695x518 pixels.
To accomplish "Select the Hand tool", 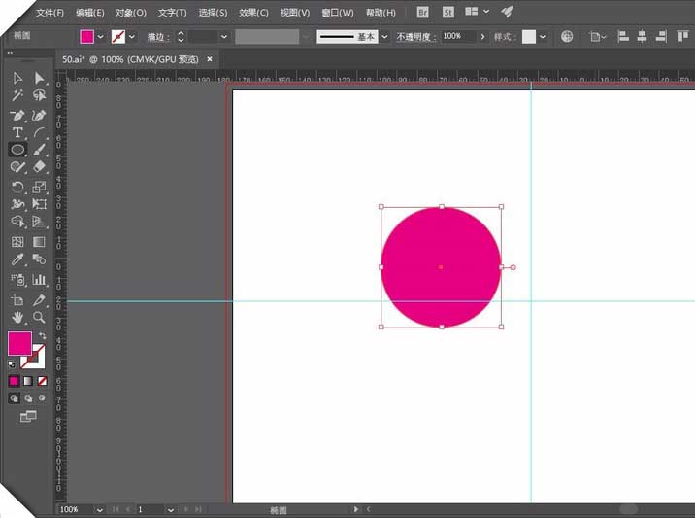I will click(x=17, y=317).
